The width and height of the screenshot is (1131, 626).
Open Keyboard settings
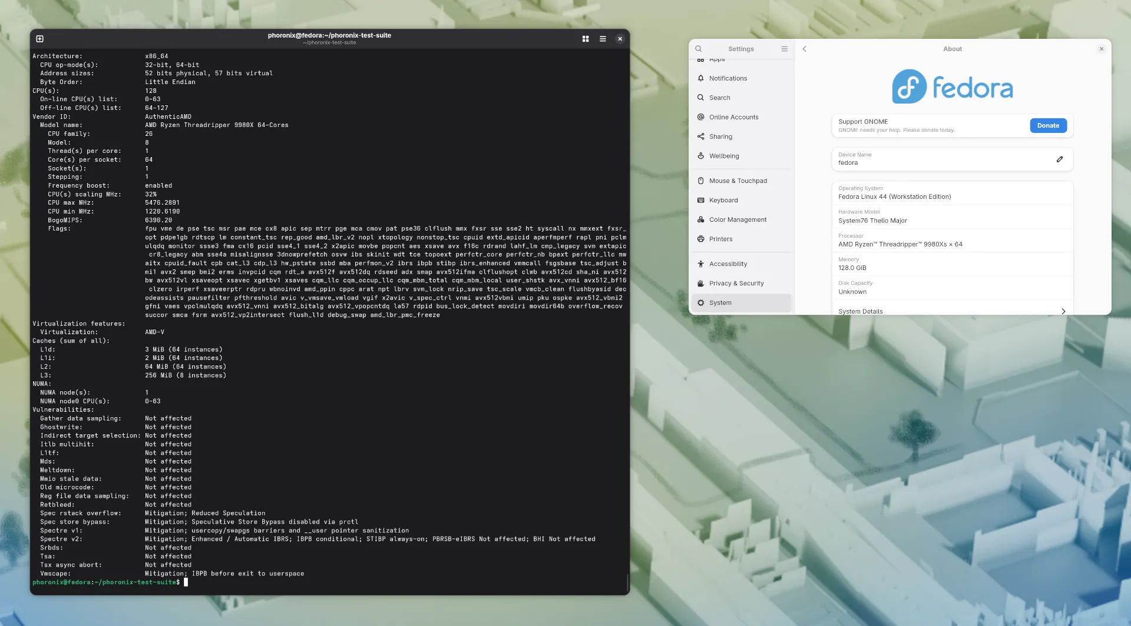pos(742,200)
